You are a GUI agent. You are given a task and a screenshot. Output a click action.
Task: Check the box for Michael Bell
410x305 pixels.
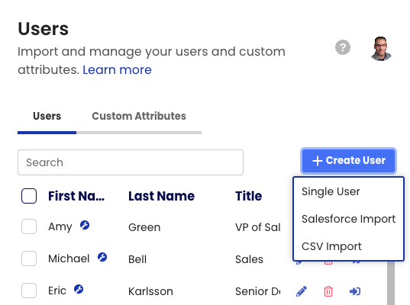29,258
